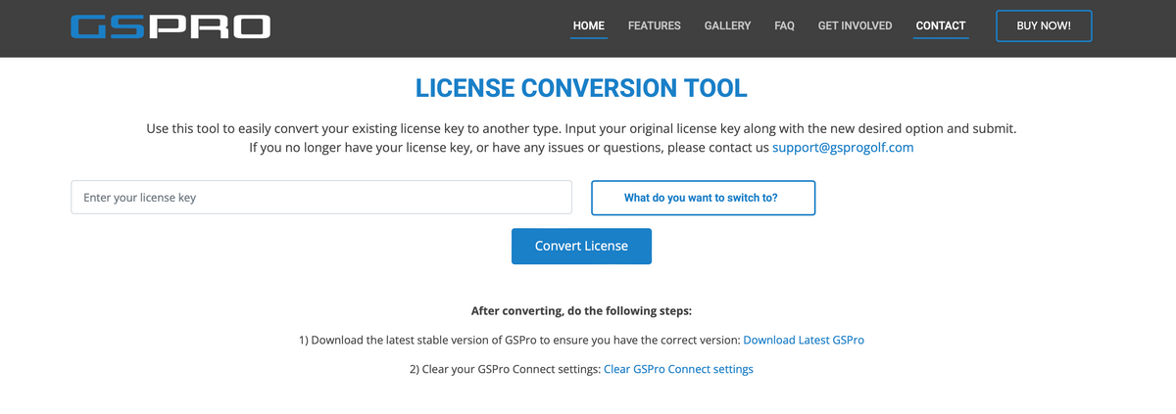Screen dimensions: 1176x414
Task: Open the FAQ page
Action: (x=784, y=25)
